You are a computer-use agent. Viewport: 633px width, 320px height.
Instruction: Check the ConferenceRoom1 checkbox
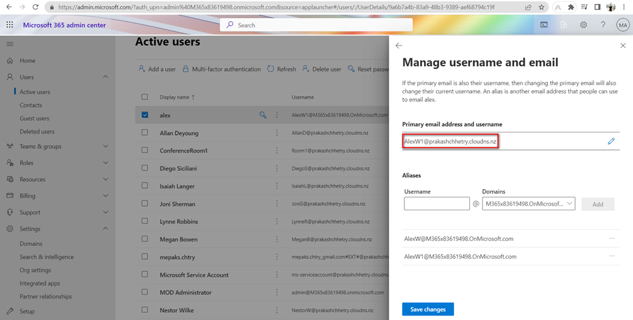click(145, 150)
